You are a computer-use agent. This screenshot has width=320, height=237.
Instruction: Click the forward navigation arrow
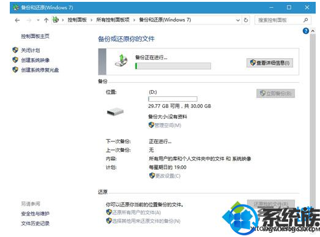pos(29,20)
